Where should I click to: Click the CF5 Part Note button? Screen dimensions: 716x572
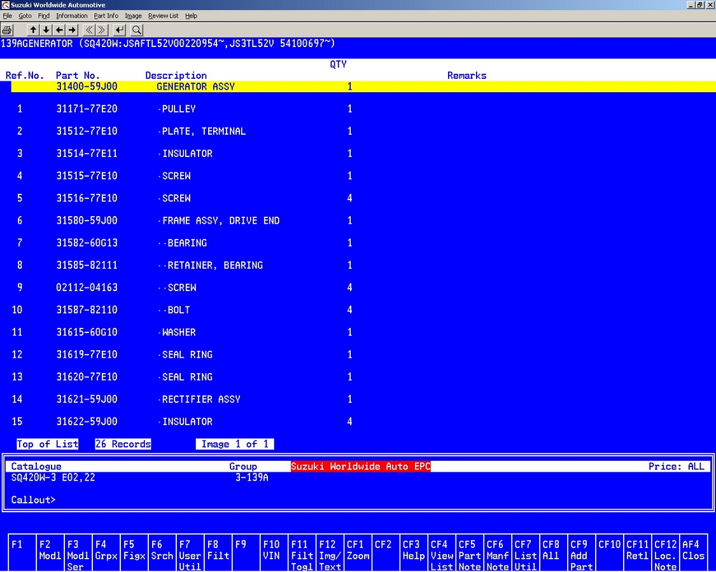point(470,552)
